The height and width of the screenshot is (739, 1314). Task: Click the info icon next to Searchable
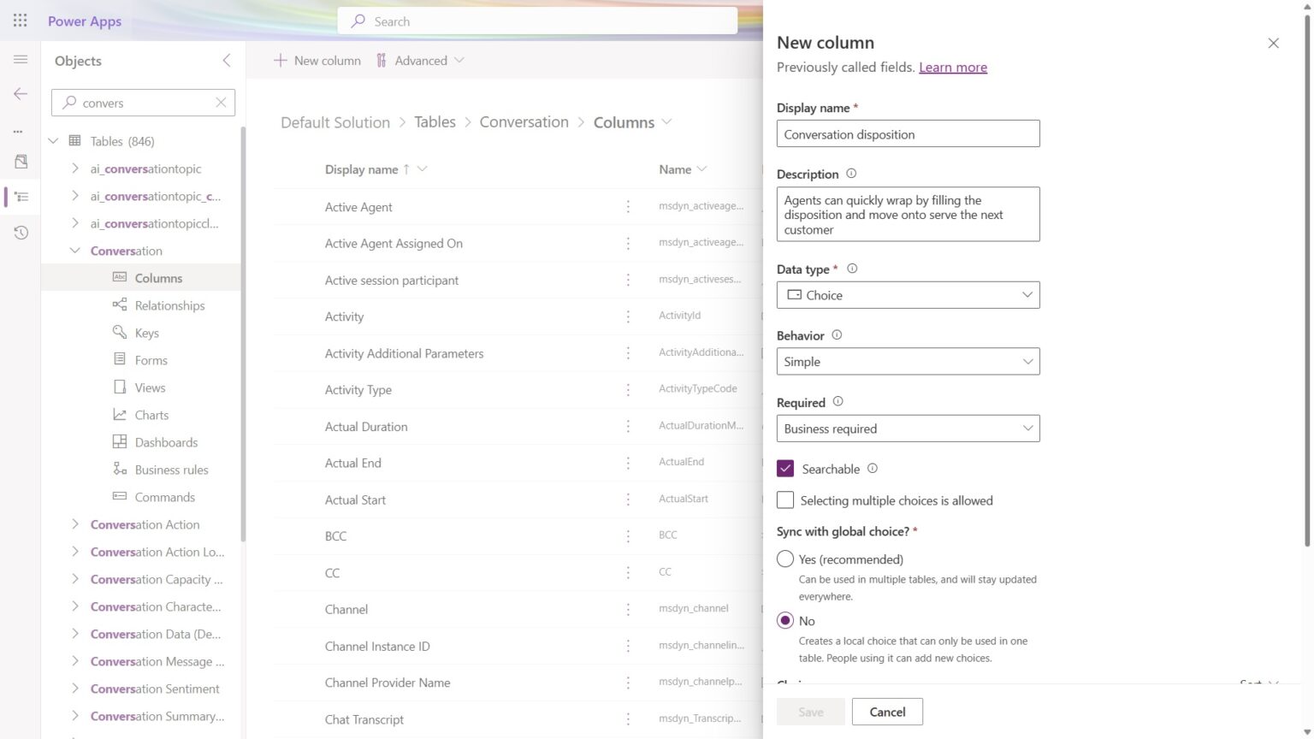(x=873, y=469)
